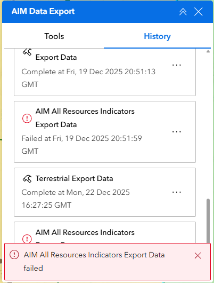Open options menu for 20:51:59 failed export
The width and height of the screenshot is (214, 283).
[177, 132]
